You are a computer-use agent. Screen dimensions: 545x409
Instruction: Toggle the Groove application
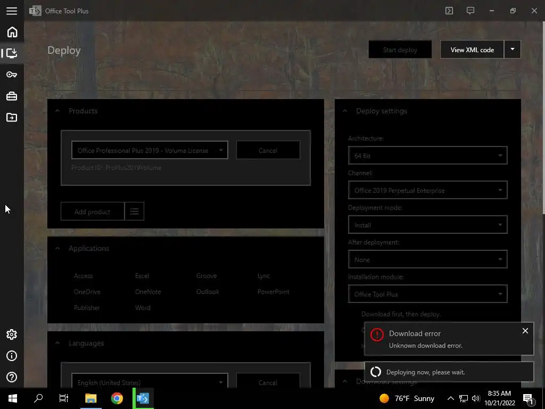click(x=207, y=276)
